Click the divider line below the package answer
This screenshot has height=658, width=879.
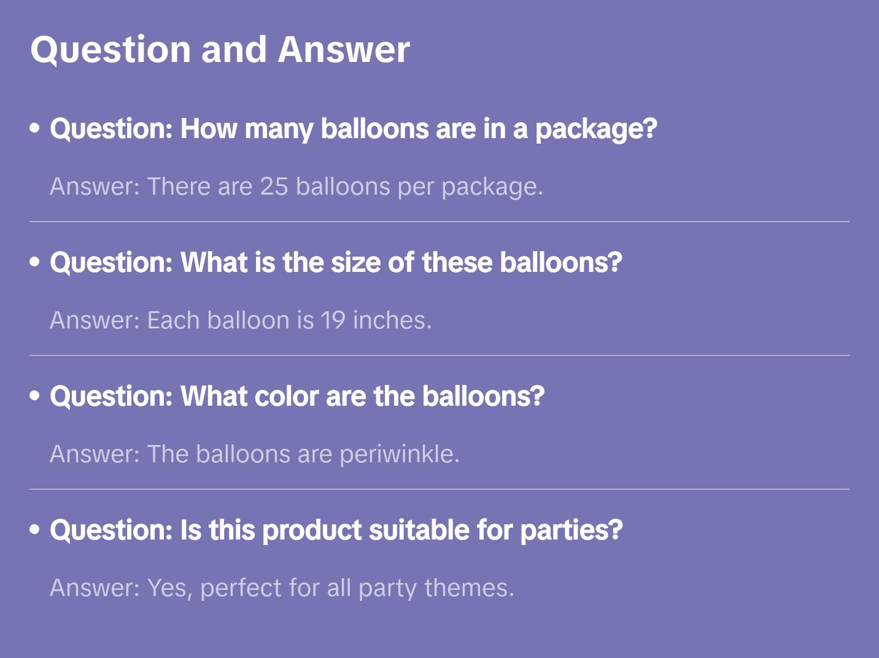(x=439, y=222)
